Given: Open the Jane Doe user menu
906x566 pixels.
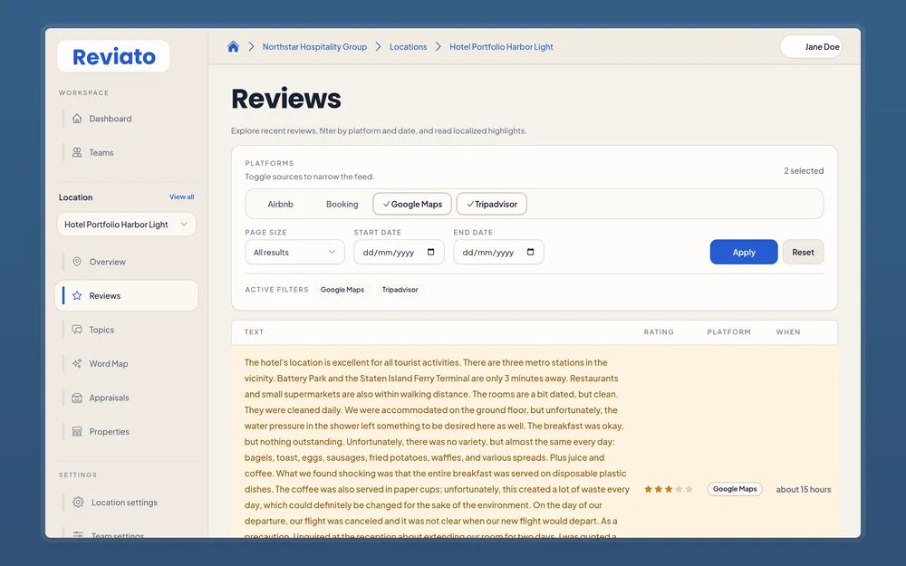Looking at the screenshot, I should tap(811, 47).
